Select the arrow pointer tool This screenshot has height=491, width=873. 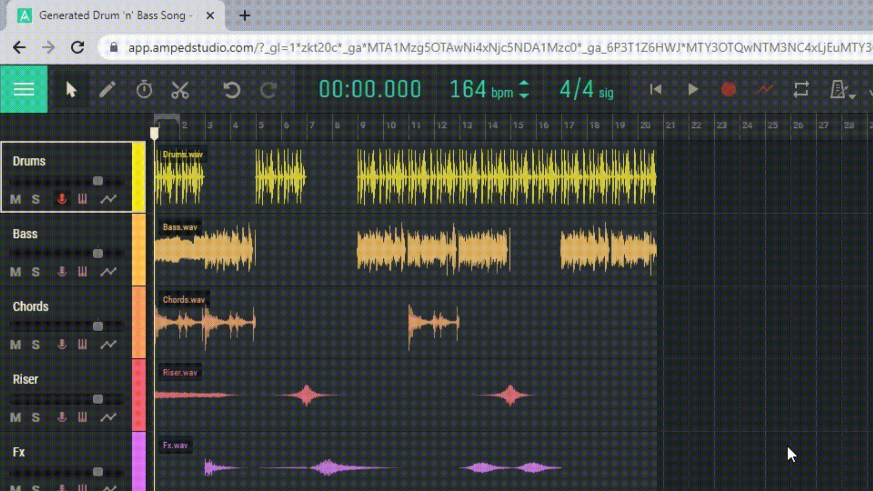pos(71,89)
